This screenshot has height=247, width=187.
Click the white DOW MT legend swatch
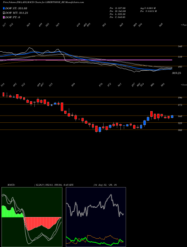point(4,13)
